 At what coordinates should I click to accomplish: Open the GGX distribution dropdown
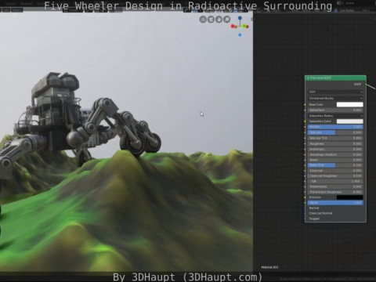click(335, 92)
